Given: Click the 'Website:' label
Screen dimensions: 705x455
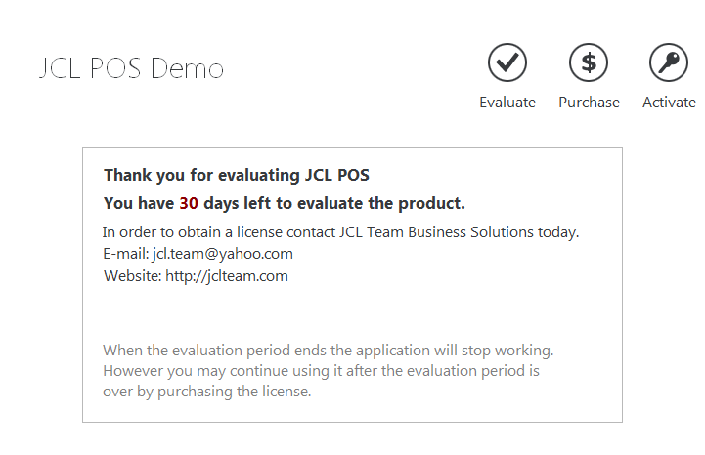Looking at the screenshot, I should (132, 276).
